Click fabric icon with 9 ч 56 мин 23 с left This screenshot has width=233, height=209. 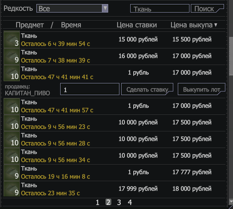(12, 122)
